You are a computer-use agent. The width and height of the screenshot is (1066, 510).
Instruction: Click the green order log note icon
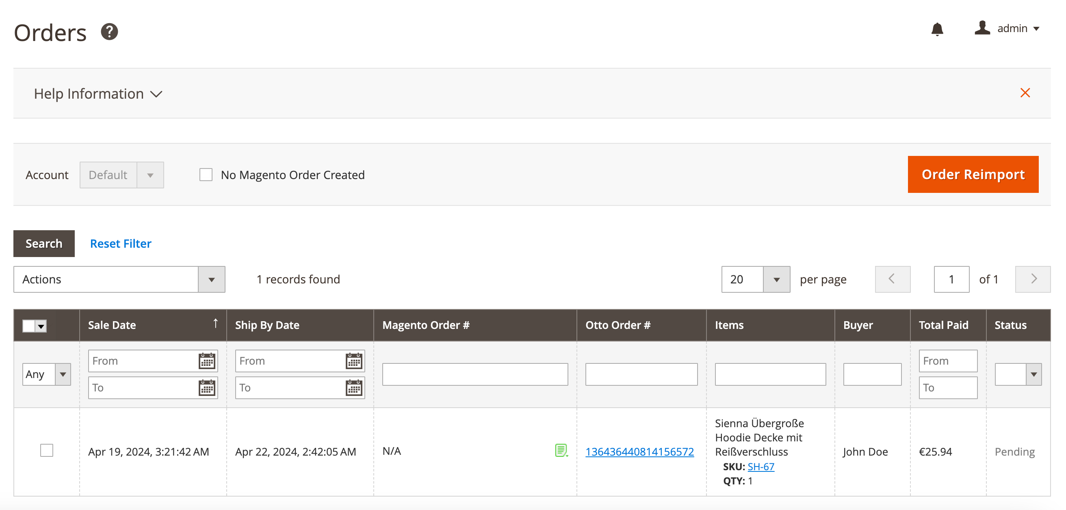(561, 450)
